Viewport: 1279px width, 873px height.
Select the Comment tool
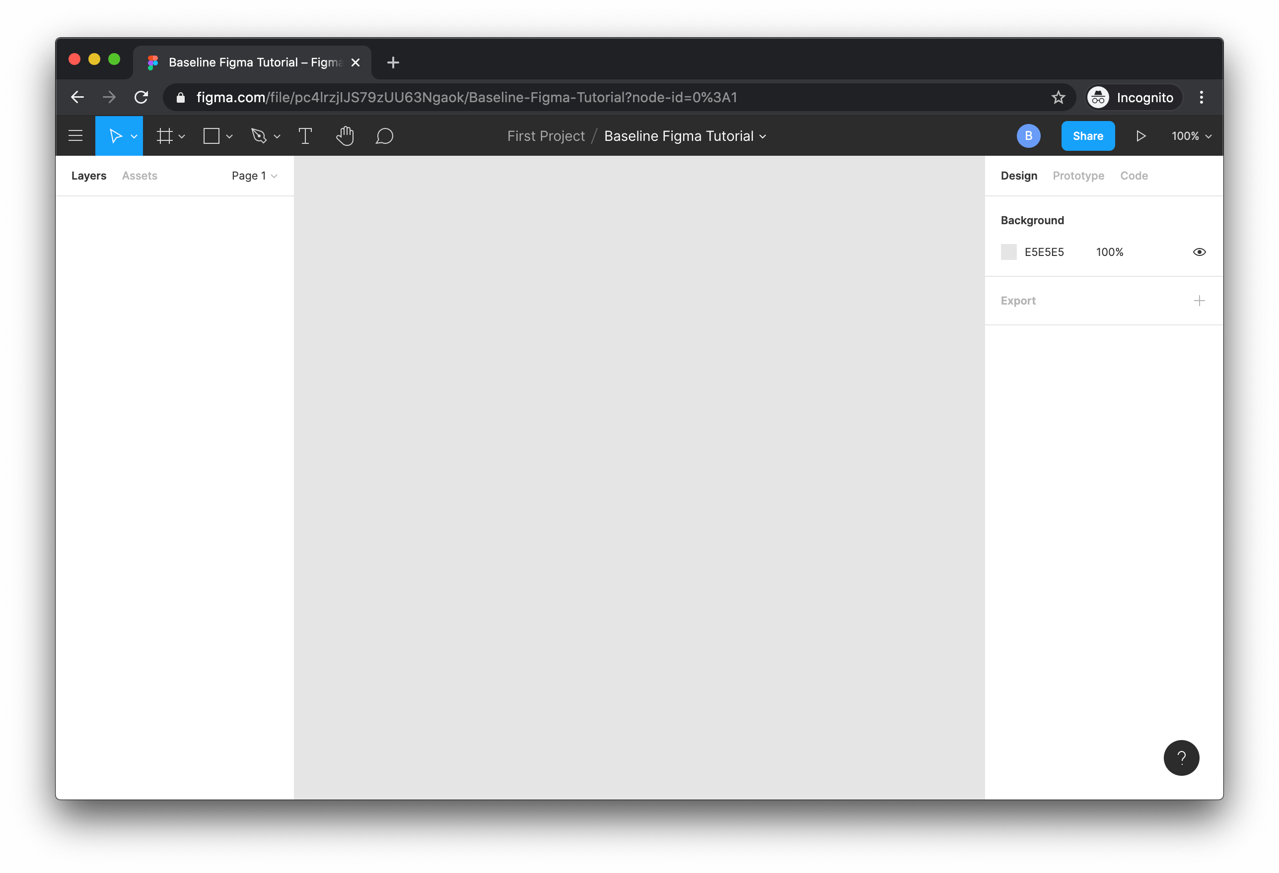point(384,136)
